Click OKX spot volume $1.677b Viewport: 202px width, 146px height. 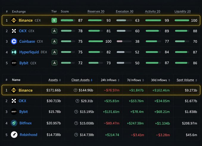[191, 101]
